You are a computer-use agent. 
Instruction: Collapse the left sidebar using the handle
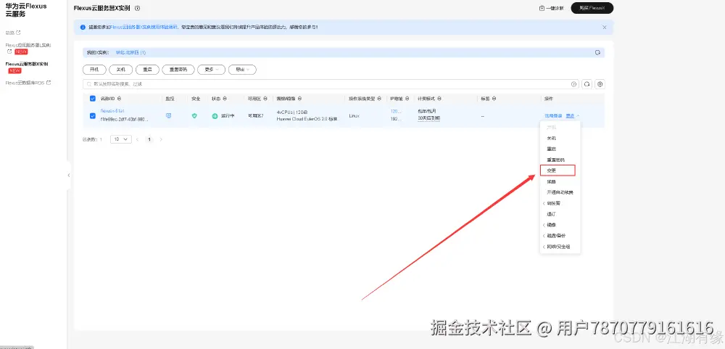point(69,175)
